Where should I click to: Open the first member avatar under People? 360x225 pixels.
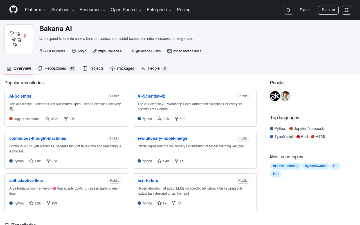(275, 96)
